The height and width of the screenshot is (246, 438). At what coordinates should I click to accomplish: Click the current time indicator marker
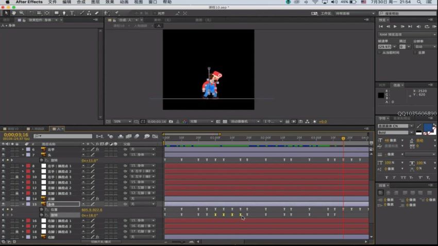point(343,138)
